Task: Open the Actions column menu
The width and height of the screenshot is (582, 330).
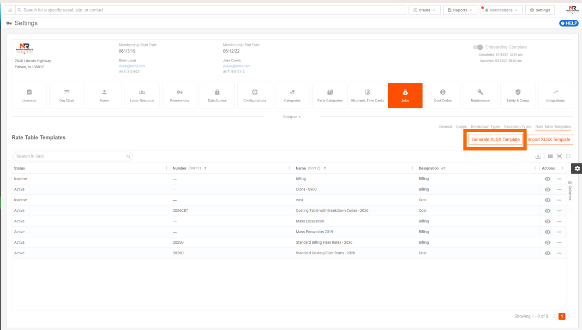Action: [x=562, y=168]
